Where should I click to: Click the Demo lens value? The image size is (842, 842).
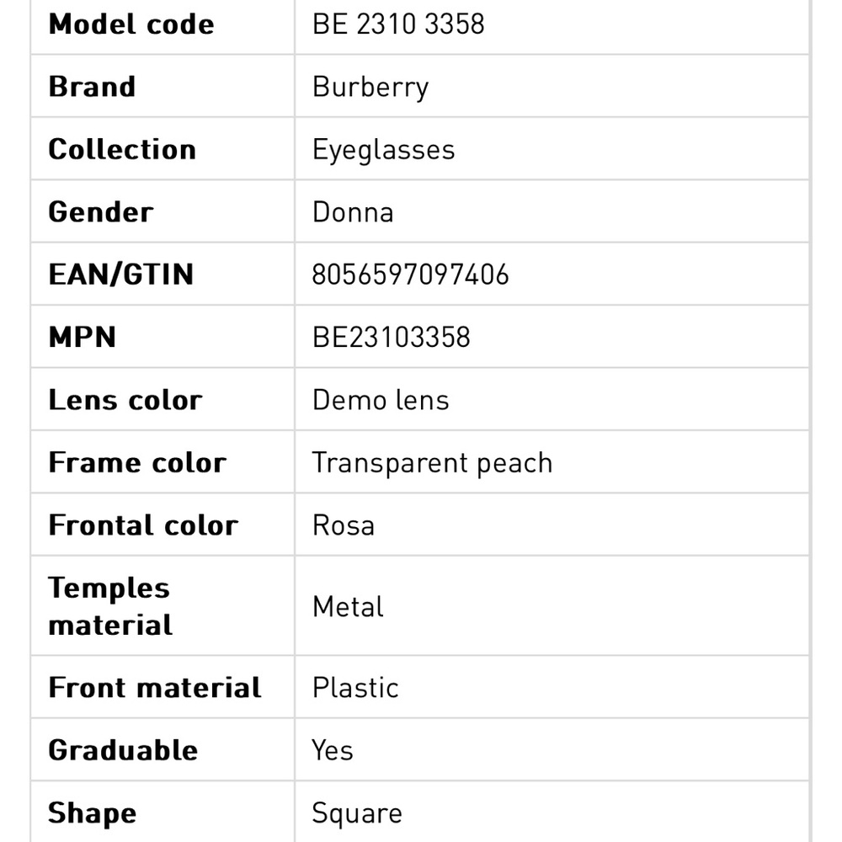(381, 400)
